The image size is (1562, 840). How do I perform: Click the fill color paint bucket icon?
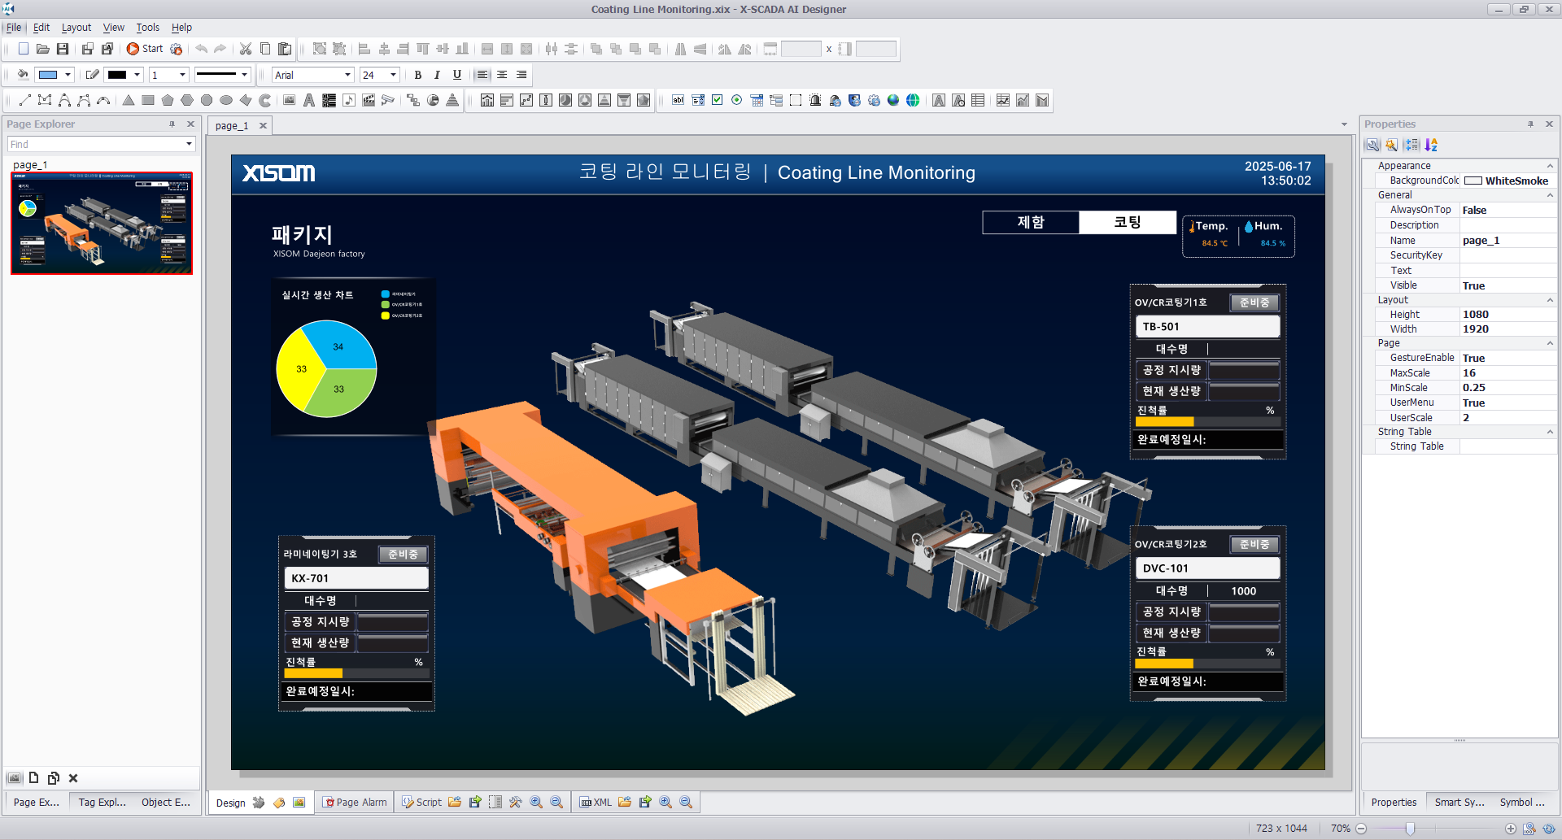(x=23, y=75)
